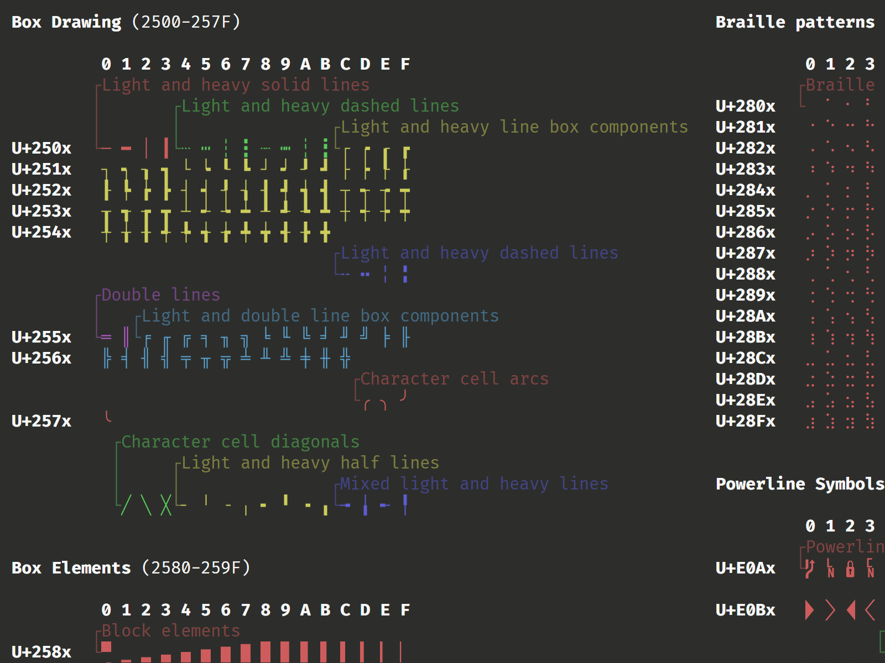Click the red 'Braille' group label

tap(840, 85)
